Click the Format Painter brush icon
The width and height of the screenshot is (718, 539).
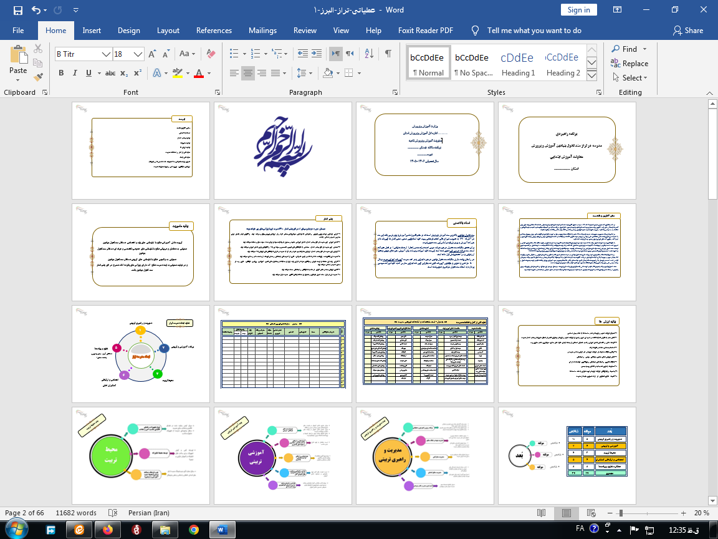click(38, 77)
